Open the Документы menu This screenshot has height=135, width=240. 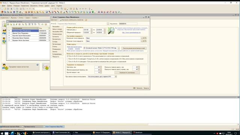point(34,6)
